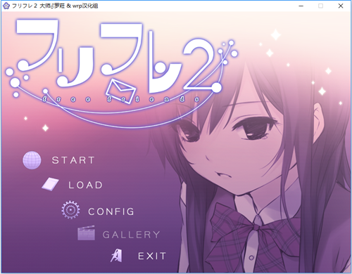Click the gear icon beside CONFIG
The width and height of the screenshot is (352, 274).
tap(70, 210)
